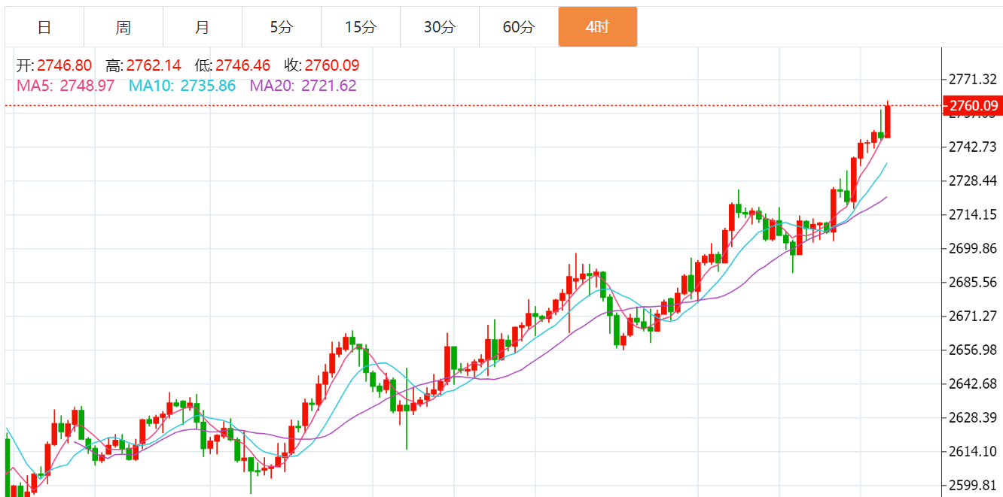Choose the 30分 timeframe tab
1003x497 pixels.
440,28
